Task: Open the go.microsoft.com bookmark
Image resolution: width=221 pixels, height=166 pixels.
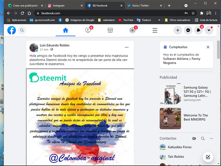Action: [42, 20]
